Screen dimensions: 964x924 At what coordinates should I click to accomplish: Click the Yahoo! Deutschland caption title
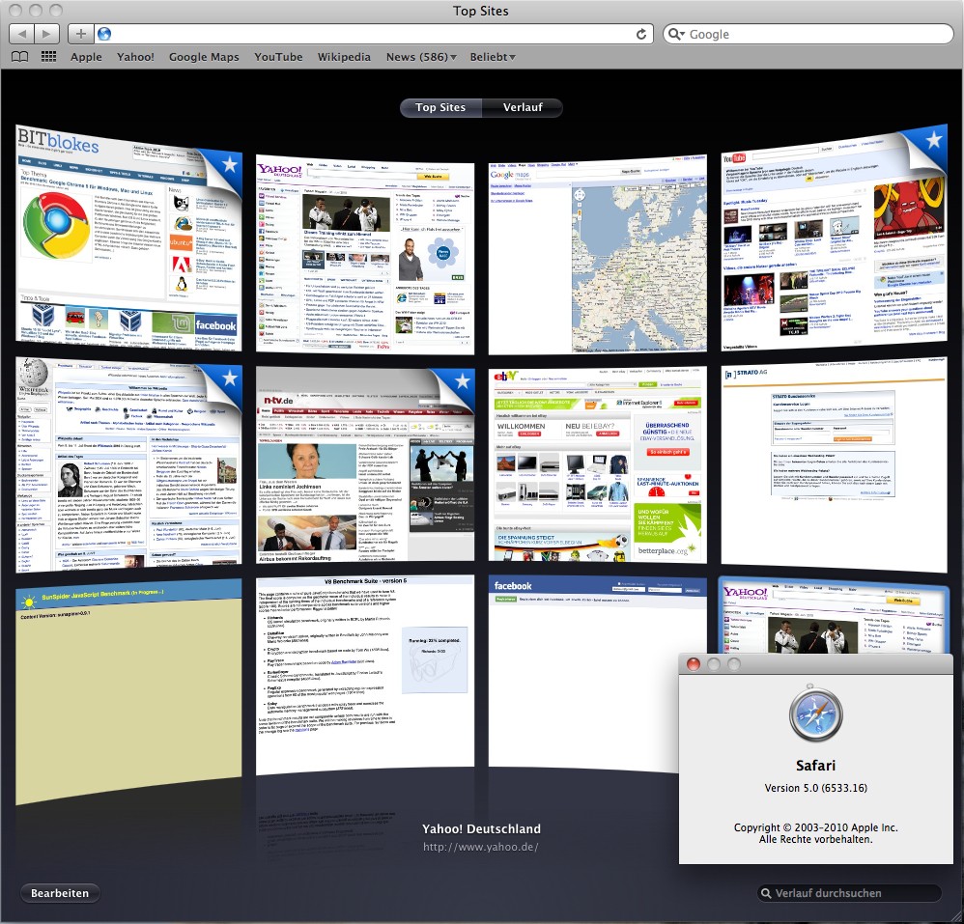(x=481, y=828)
